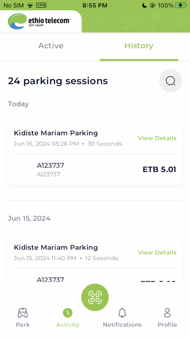Viewport: 190px width, 338px height.
Task: Tap the A123737 plate in today's session
Action: (50, 166)
